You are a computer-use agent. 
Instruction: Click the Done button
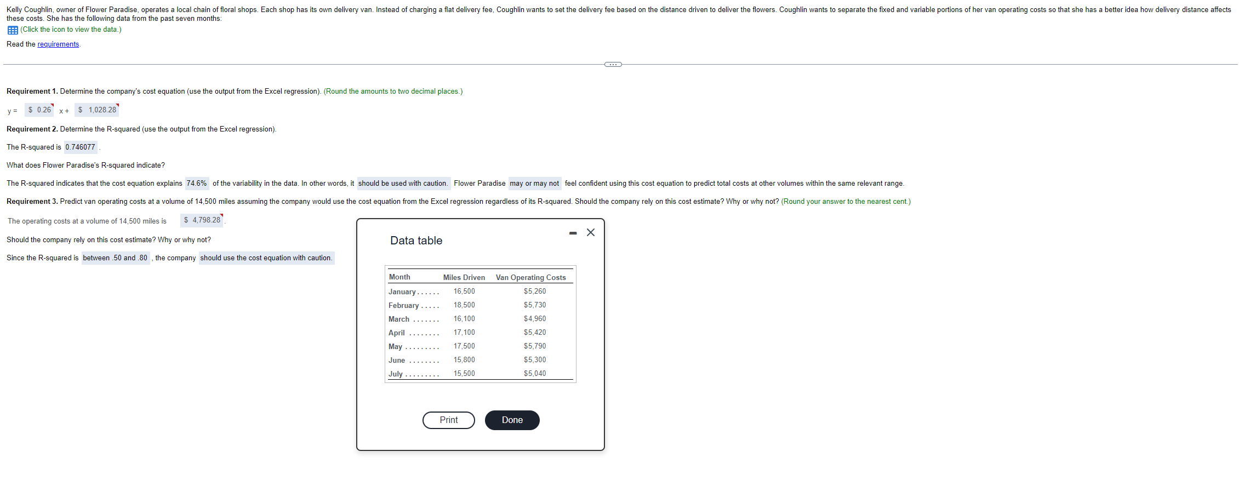click(x=512, y=420)
